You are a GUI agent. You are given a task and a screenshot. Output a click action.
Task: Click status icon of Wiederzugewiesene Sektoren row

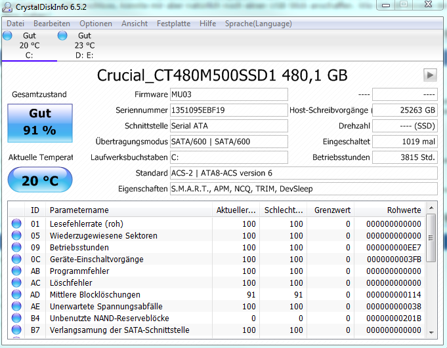tap(16, 235)
